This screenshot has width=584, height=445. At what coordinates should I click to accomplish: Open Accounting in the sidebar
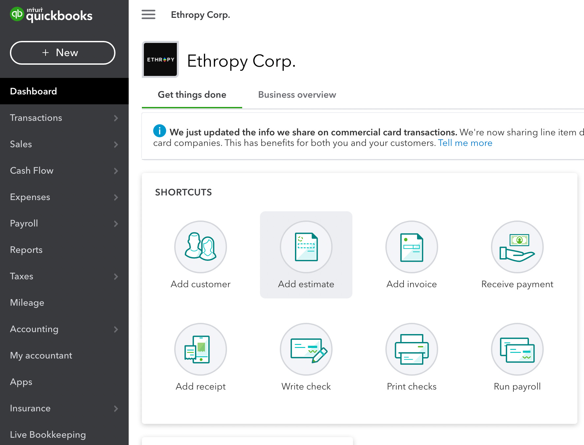coord(64,329)
